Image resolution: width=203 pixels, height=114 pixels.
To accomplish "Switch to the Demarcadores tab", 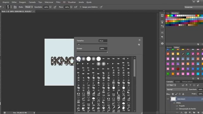I will (187, 82).
